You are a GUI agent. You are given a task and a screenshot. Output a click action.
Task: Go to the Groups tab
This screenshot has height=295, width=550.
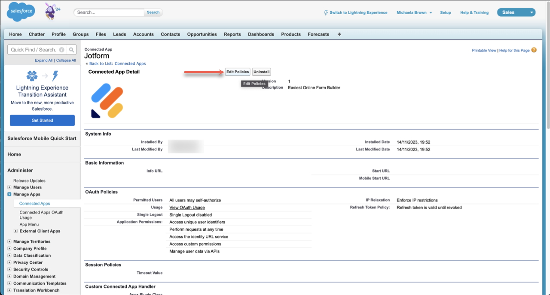(81, 34)
